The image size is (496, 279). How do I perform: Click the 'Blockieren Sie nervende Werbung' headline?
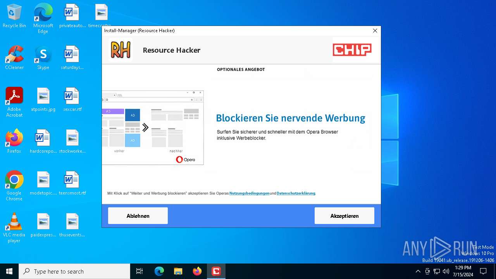[x=291, y=118]
